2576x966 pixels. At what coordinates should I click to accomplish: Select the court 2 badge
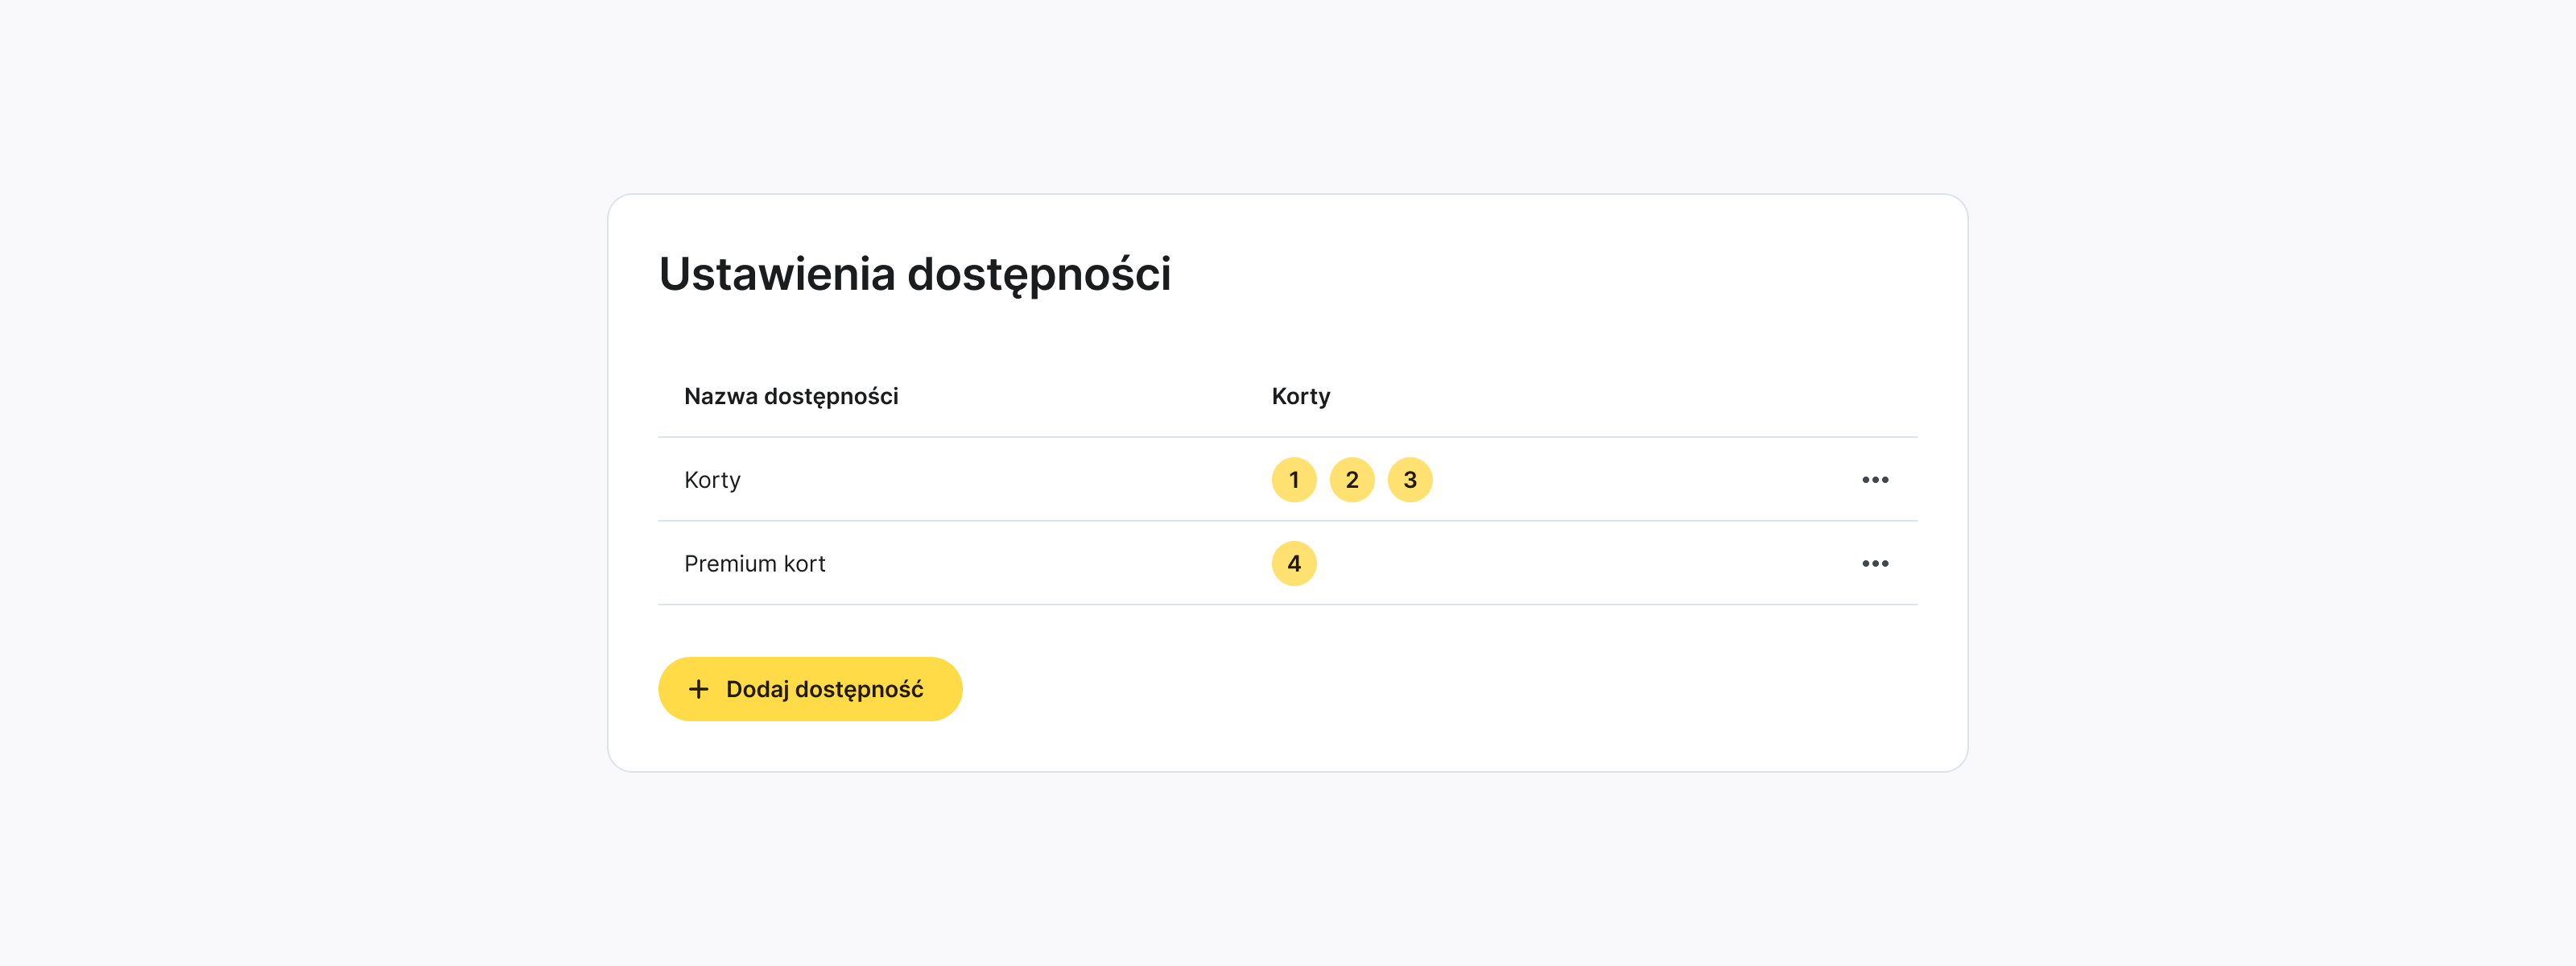(x=1352, y=480)
